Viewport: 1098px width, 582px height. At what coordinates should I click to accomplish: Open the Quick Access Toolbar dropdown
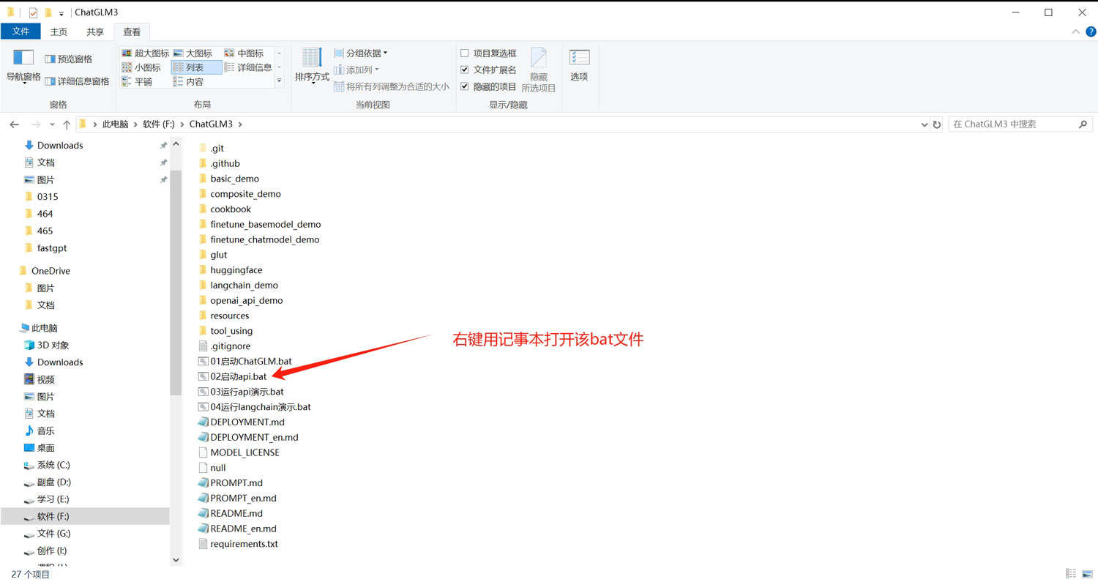coord(61,13)
